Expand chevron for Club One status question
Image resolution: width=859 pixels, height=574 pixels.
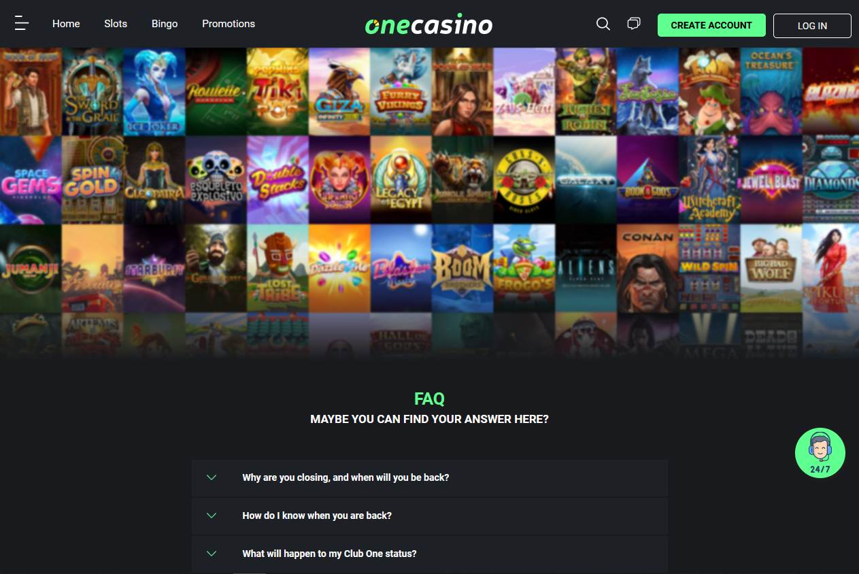point(212,554)
